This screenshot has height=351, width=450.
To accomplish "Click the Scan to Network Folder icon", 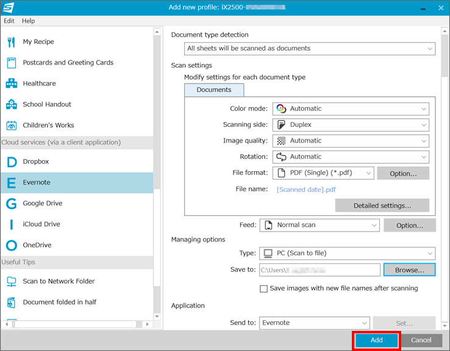I will point(12,282).
